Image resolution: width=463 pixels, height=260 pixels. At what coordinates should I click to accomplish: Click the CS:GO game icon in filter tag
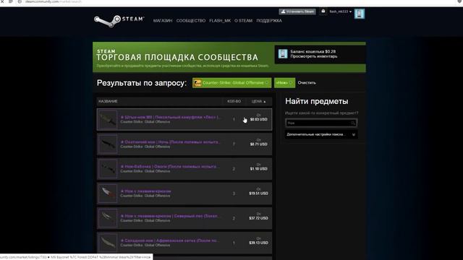(x=197, y=83)
